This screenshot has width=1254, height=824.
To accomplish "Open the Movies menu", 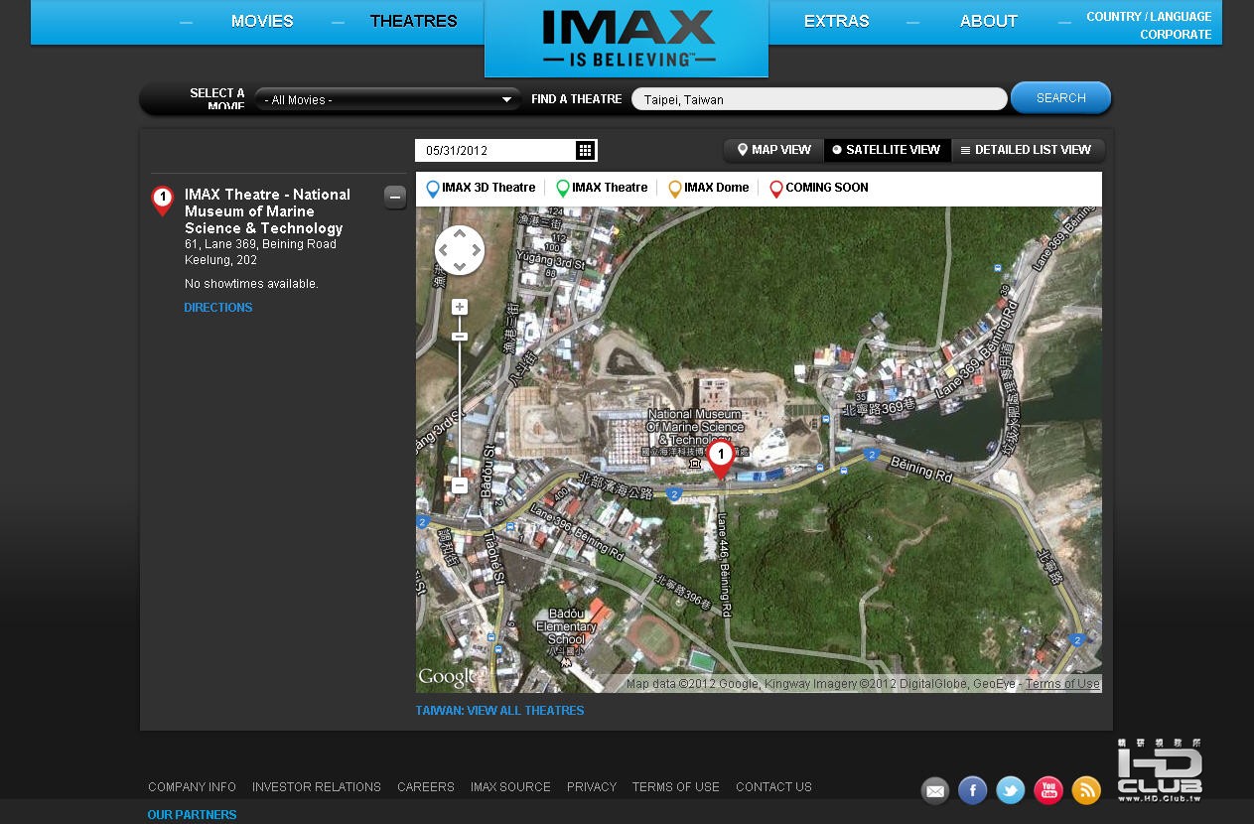I will 262,21.
